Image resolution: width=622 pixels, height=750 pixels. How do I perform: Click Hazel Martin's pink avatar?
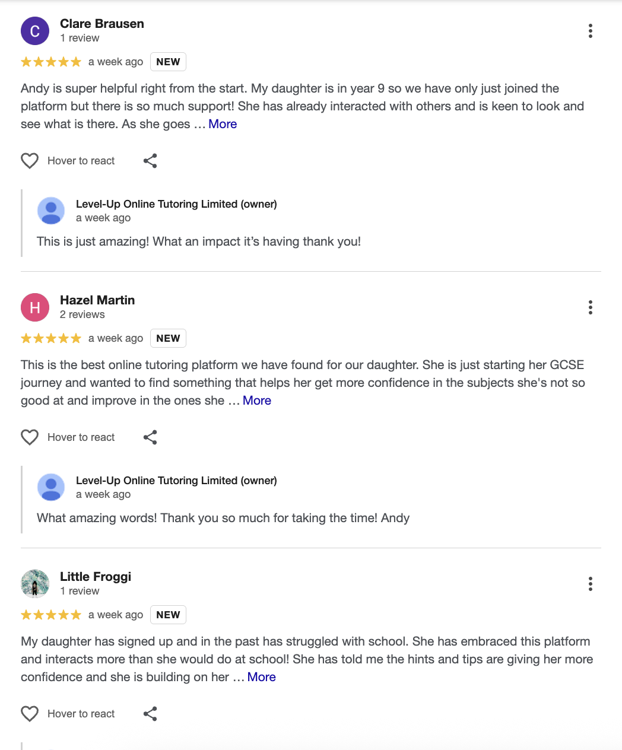(35, 307)
